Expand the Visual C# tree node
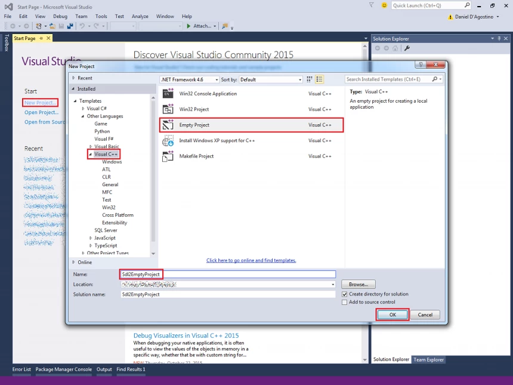This screenshot has width=513, height=385. pos(84,109)
